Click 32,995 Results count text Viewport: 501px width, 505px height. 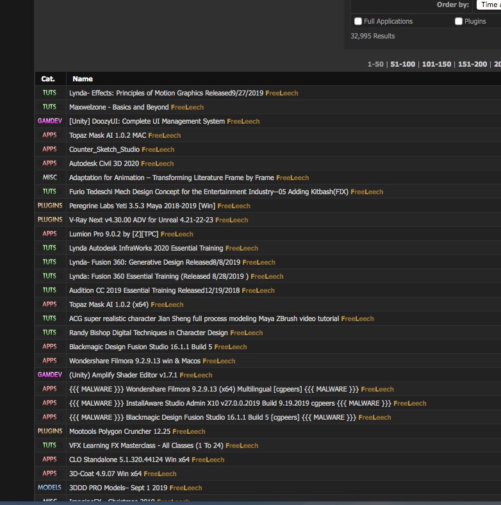(372, 36)
